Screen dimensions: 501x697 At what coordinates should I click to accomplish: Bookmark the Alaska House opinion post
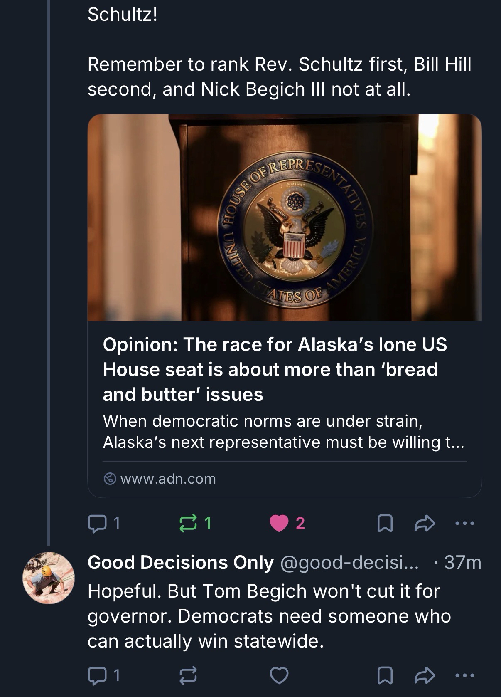click(385, 523)
